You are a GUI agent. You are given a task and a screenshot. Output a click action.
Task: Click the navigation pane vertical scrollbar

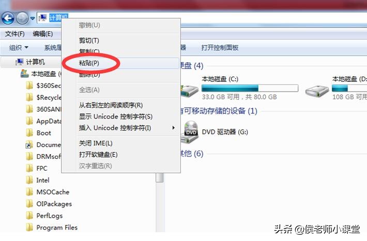point(160,203)
